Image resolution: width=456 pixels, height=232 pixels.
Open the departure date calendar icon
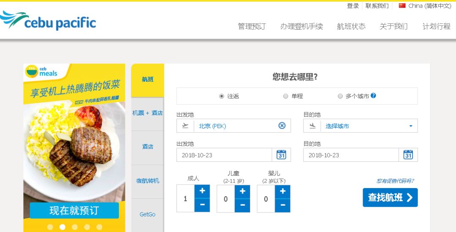281,155
